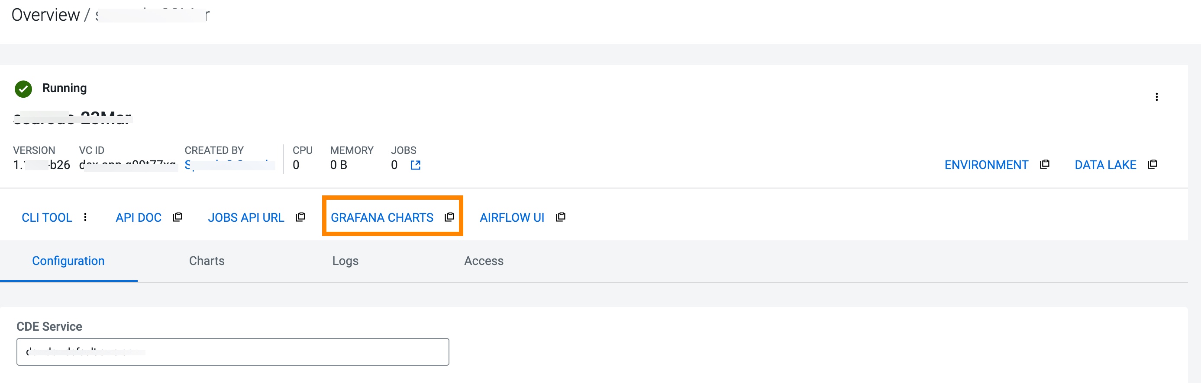The height and width of the screenshot is (383, 1201).
Task: Copy the API DOC link icon
Action: [178, 217]
